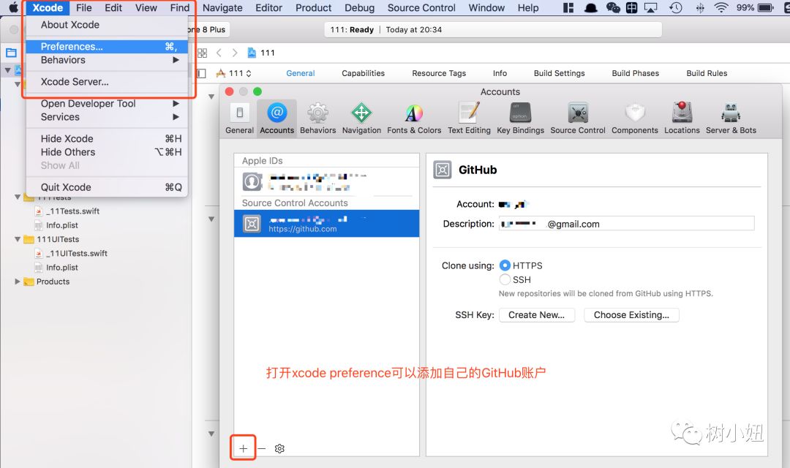Screen dimensions: 790x468
Task: Edit the account Description field
Action: tap(627, 224)
